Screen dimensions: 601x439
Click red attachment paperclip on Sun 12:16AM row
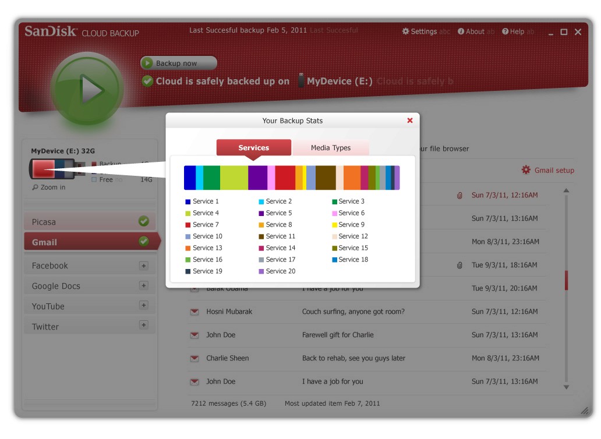(459, 196)
